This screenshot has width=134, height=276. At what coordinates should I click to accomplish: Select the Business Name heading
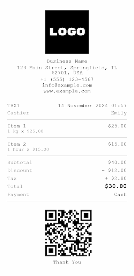pyautogui.click(x=67, y=61)
